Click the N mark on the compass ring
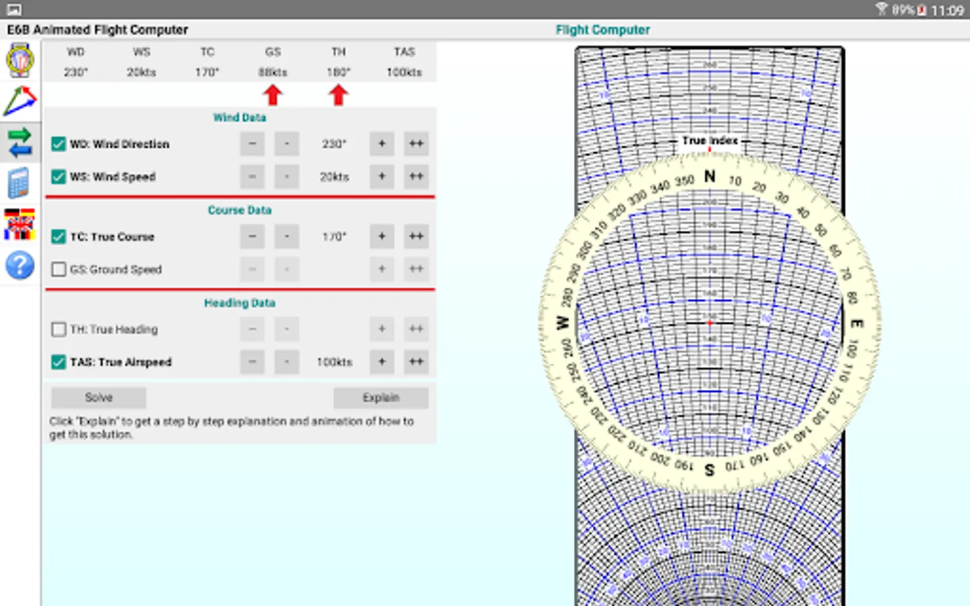The height and width of the screenshot is (606, 970). (x=710, y=176)
